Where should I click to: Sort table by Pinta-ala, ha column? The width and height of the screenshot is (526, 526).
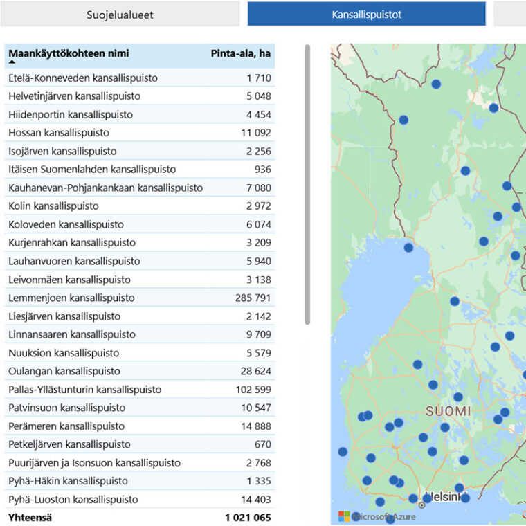(x=240, y=53)
